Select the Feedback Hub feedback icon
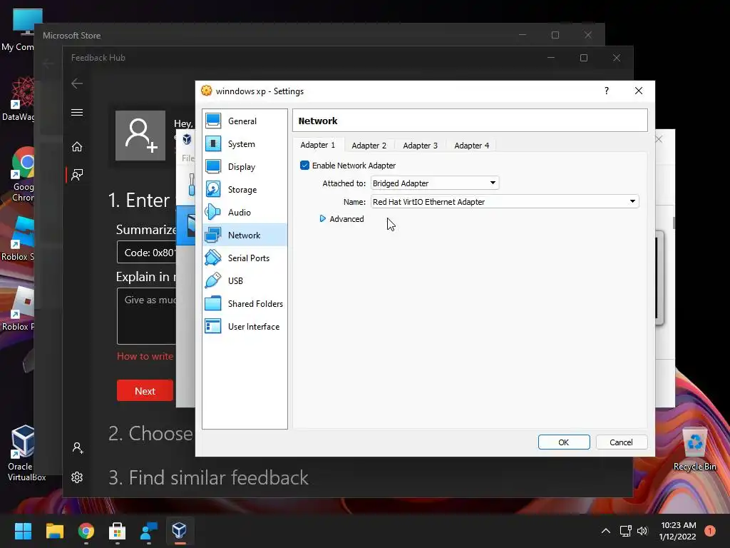This screenshot has height=548, width=730. (77, 175)
